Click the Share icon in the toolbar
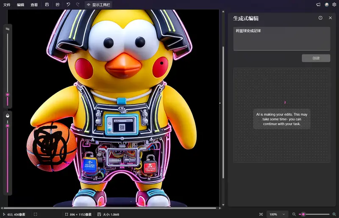This screenshot has width=339, height=218. tap(58, 5)
